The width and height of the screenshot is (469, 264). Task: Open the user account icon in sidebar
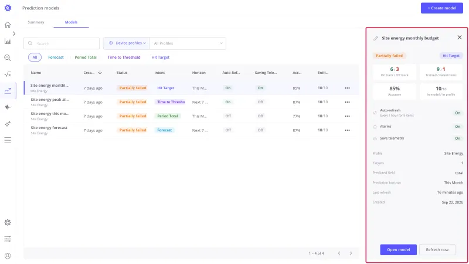8,256
